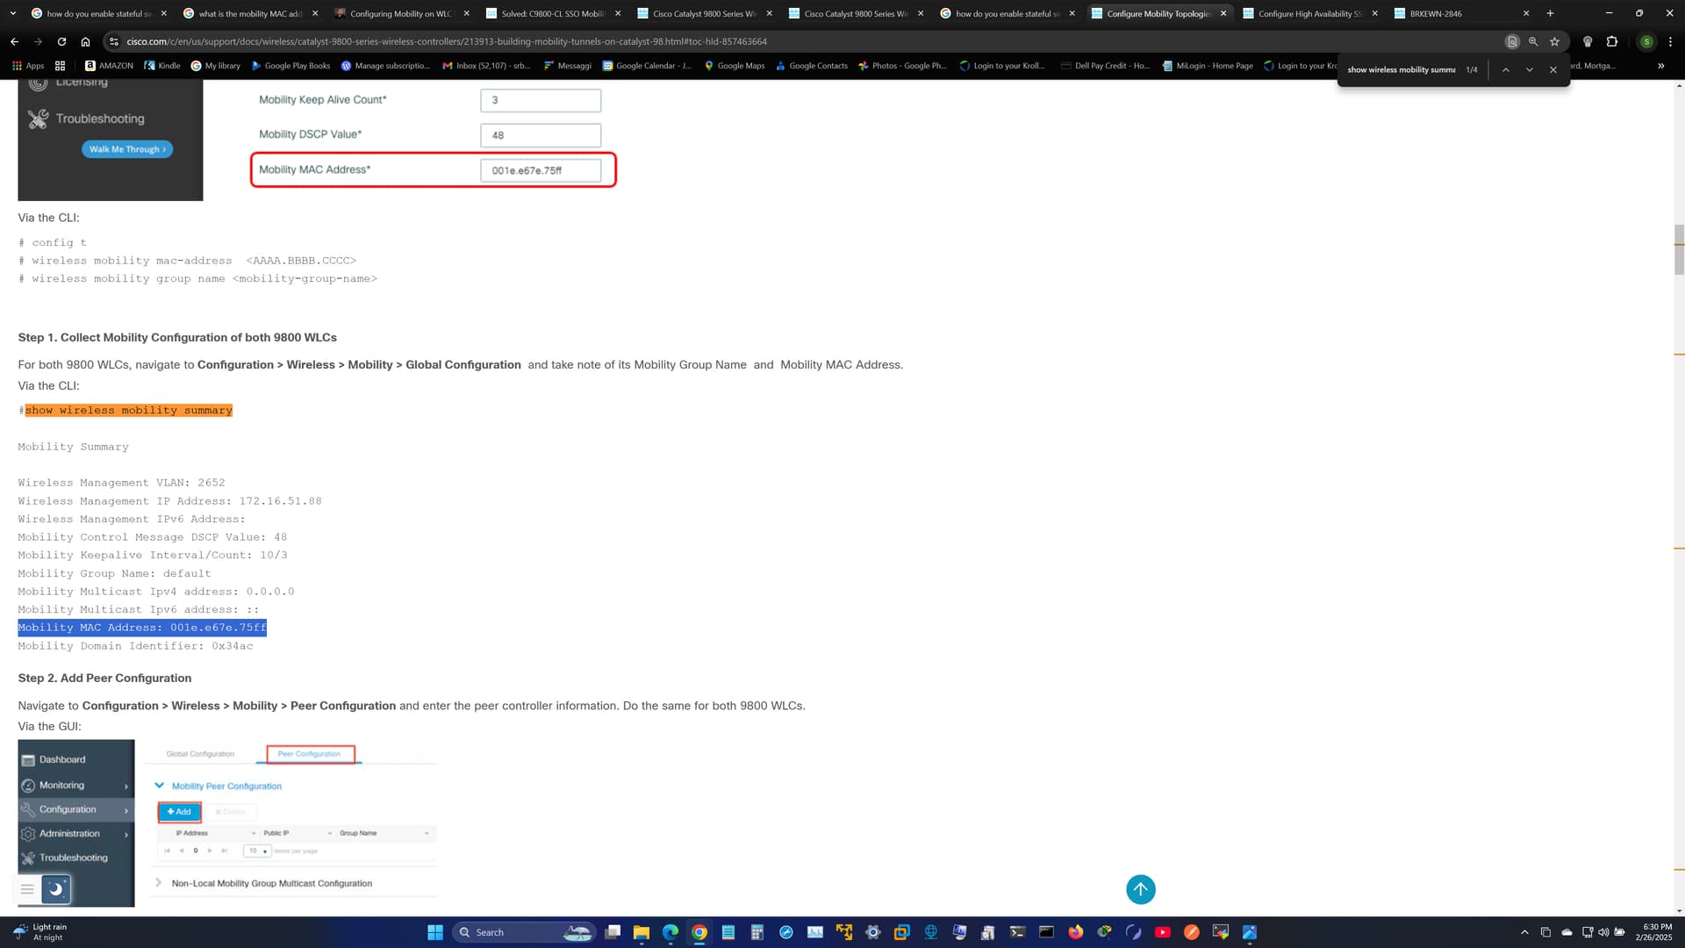Screen dimensions: 1685x948
Task: Open the Windows Start menu
Action: coord(435,932)
